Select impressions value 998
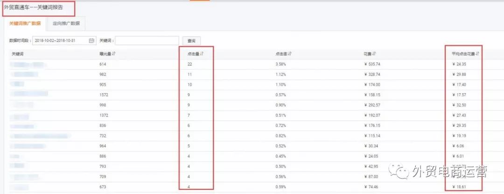The image size is (504, 194). pyautogui.click(x=103, y=105)
